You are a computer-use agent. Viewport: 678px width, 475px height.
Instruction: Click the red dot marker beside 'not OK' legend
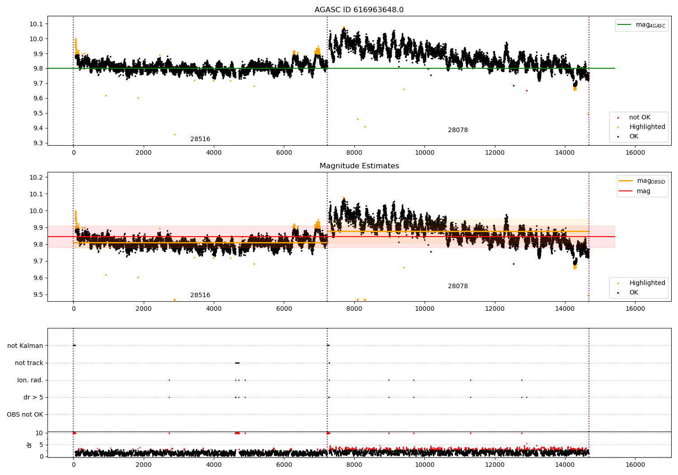point(618,118)
